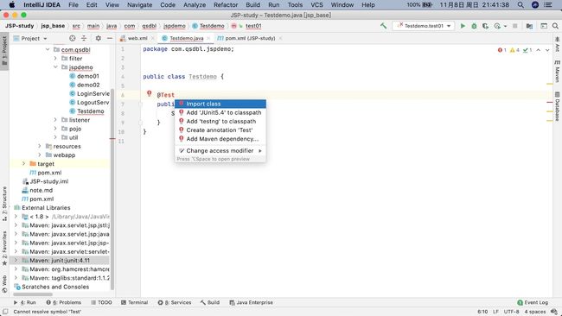Click the red error bulb on line 6

coord(149,94)
